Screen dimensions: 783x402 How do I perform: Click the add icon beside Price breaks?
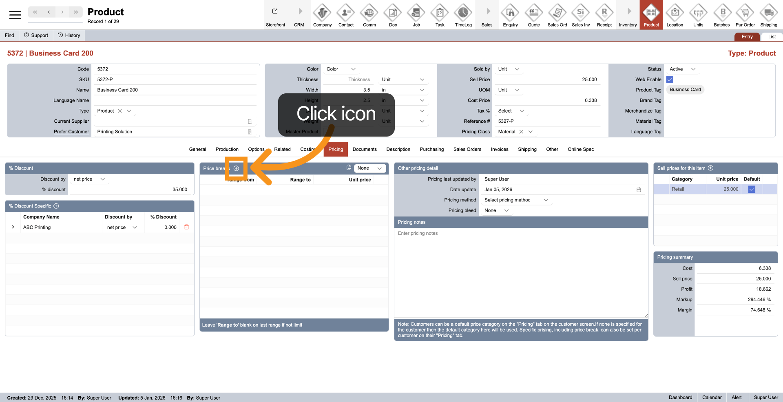(x=236, y=168)
